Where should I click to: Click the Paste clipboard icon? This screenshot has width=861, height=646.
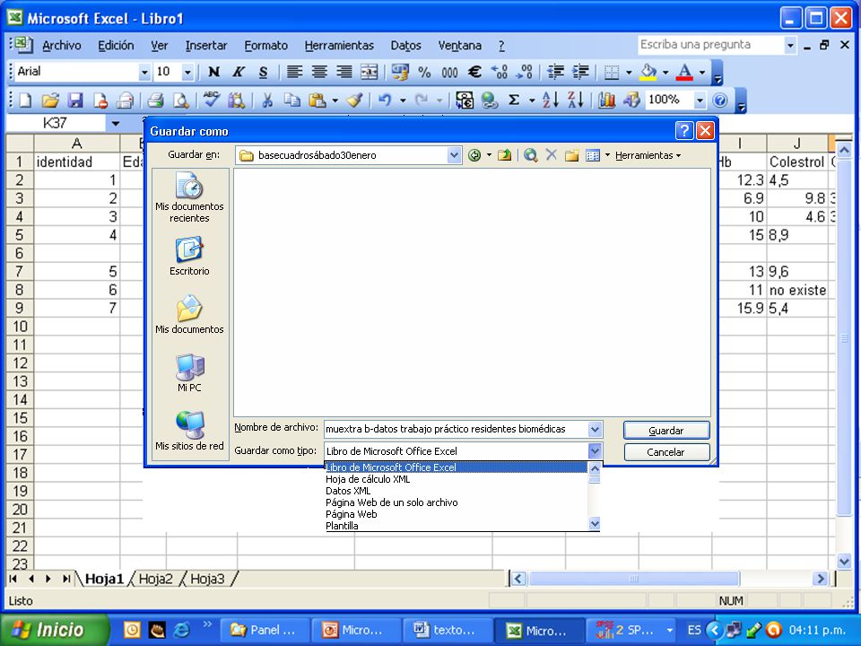(317, 100)
